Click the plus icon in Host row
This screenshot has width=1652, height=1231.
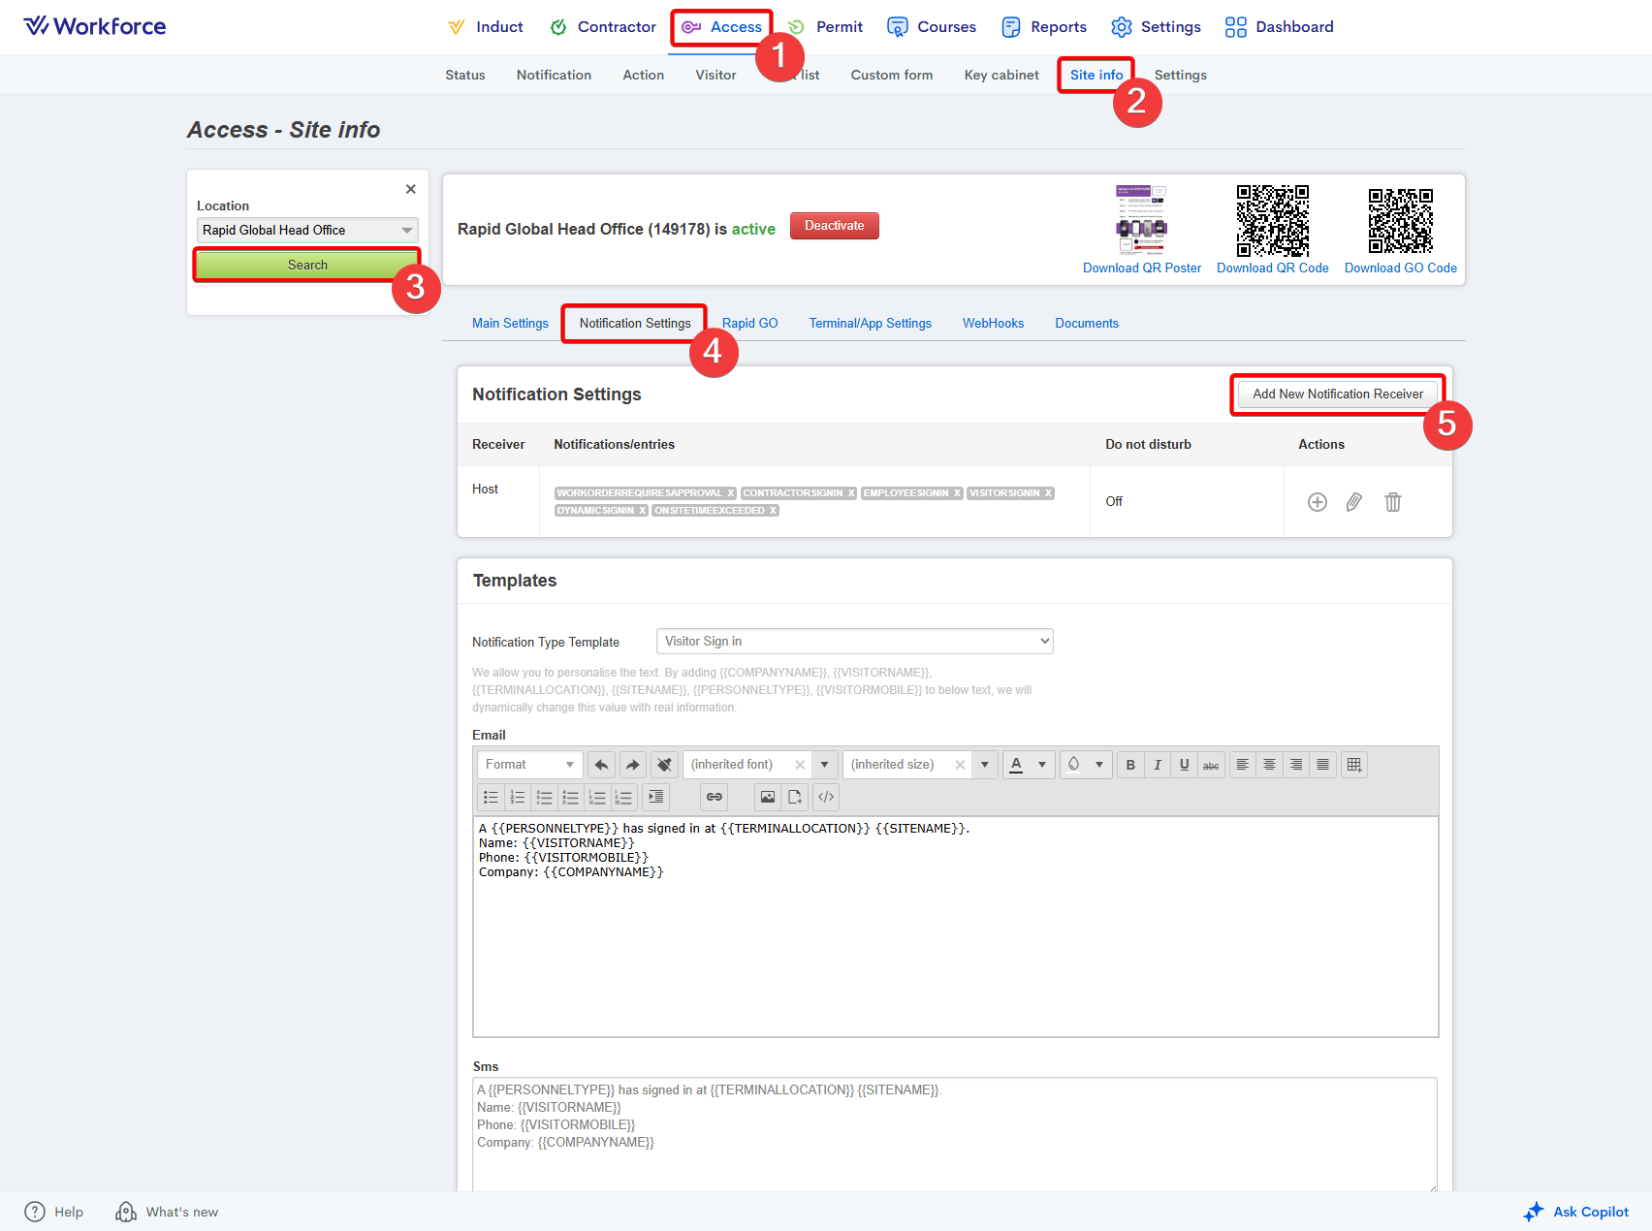click(x=1317, y=502)
